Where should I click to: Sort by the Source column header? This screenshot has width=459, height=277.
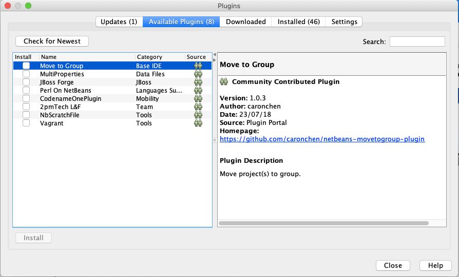coord(198,57)
